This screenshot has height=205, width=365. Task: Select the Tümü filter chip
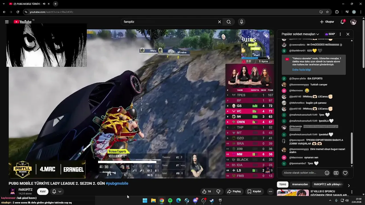pyautogui.click(x=283, y=184)
